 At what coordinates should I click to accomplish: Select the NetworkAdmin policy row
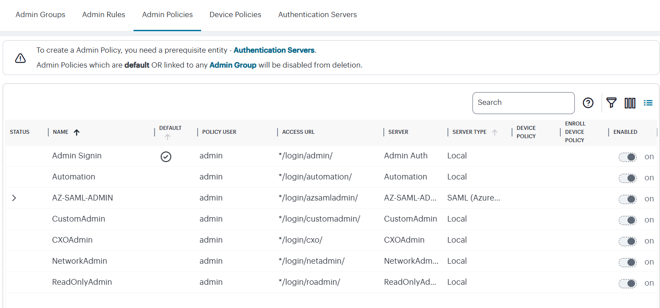(79, 261)
